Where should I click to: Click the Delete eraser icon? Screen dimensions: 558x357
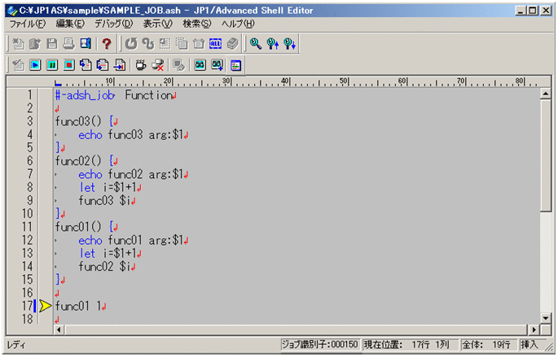[232, 44]
